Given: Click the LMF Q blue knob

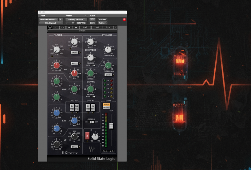Looking at the screenshot, I should coord(57,129).
